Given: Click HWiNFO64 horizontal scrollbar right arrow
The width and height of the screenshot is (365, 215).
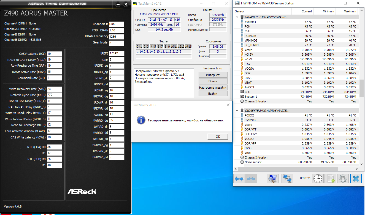Looking at the screenshot, I should point(358,169).
